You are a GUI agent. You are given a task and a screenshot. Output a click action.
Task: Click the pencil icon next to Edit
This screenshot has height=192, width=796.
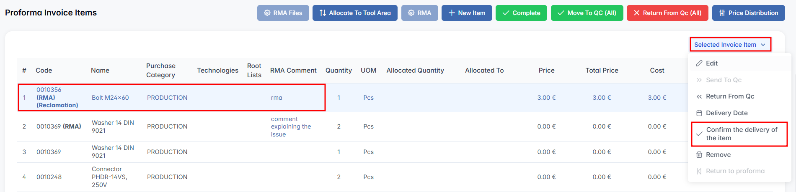699,63
